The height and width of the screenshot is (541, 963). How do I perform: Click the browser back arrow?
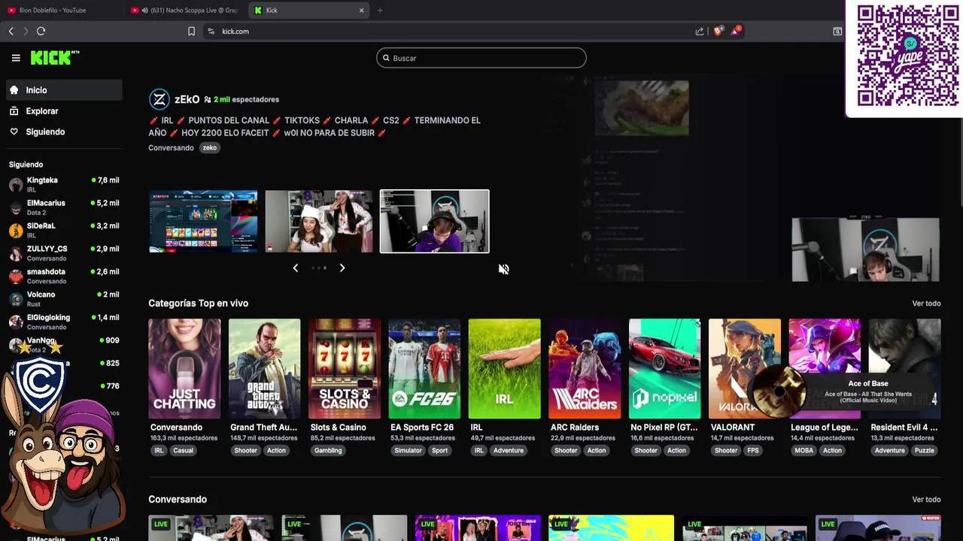point(11,31)
